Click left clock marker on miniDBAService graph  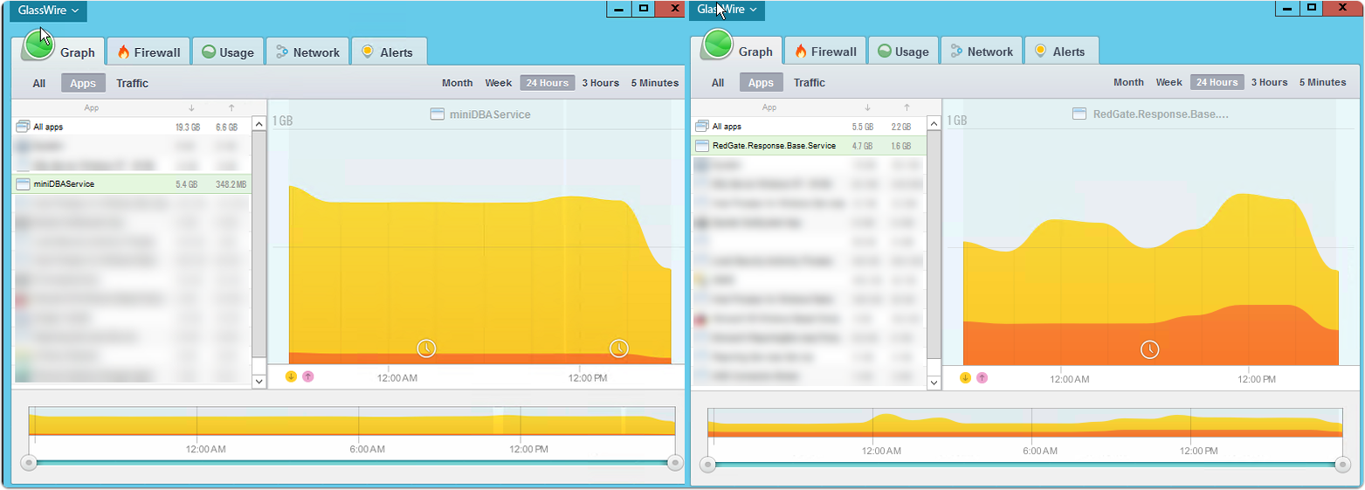tap(426, 349)
